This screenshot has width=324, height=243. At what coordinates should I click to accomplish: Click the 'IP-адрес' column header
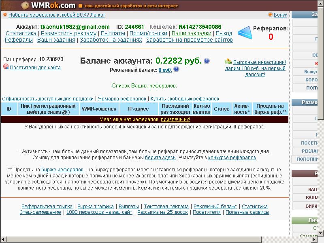point(139,109)
